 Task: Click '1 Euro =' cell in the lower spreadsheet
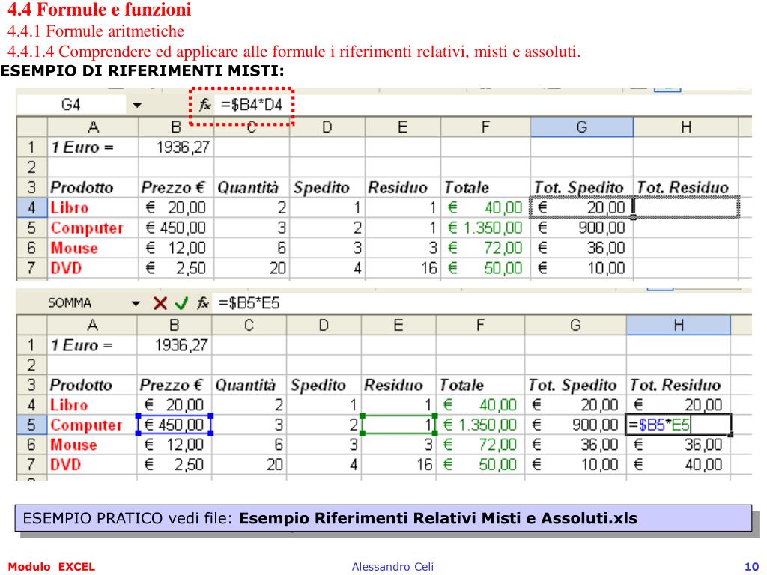(92, 345)
